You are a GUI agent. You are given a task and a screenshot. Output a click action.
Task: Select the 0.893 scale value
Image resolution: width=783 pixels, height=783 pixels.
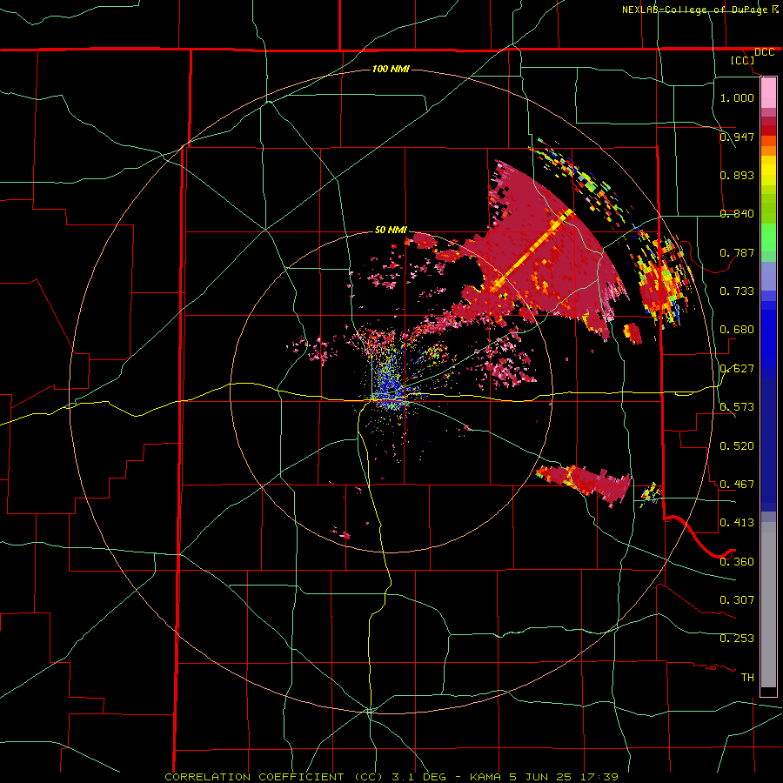[737, 175]
